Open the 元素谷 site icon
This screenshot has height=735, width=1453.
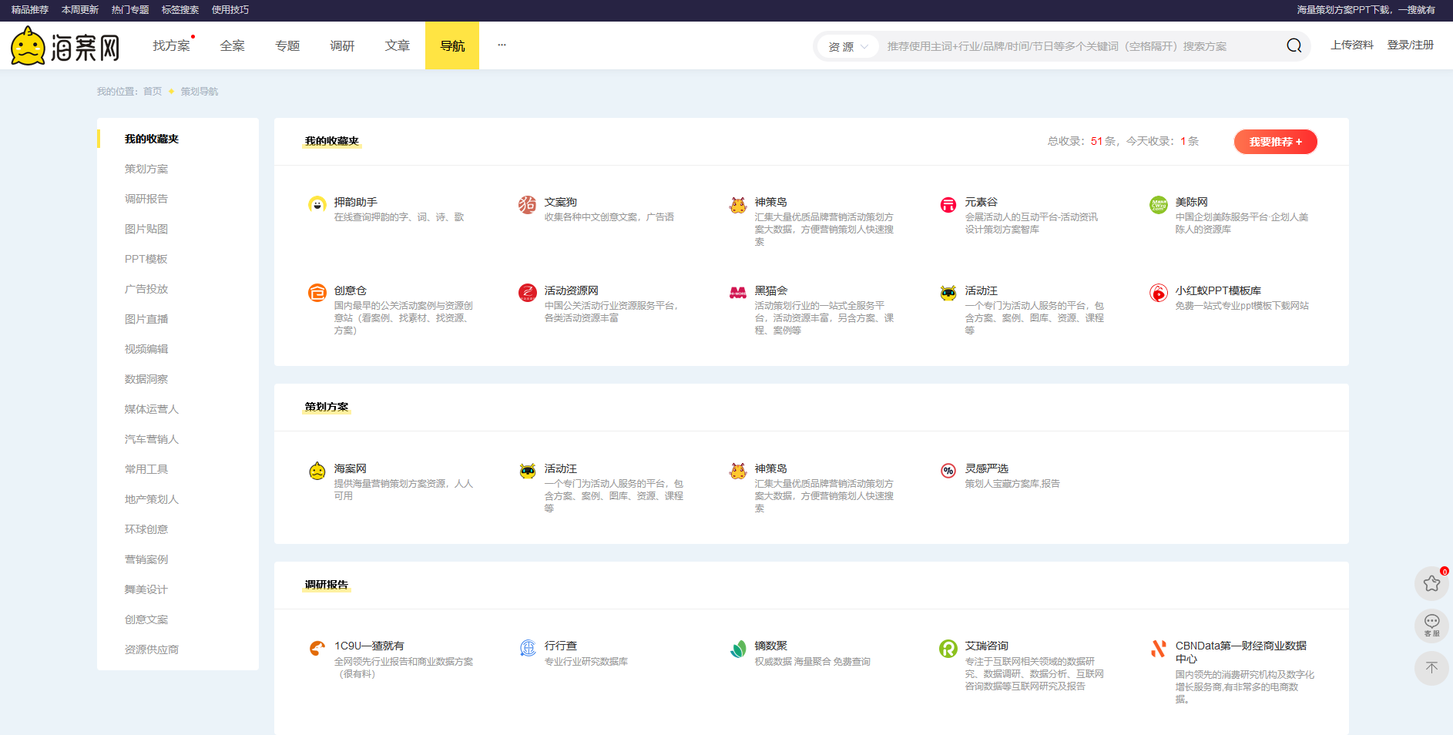click(x=948, y=204)
